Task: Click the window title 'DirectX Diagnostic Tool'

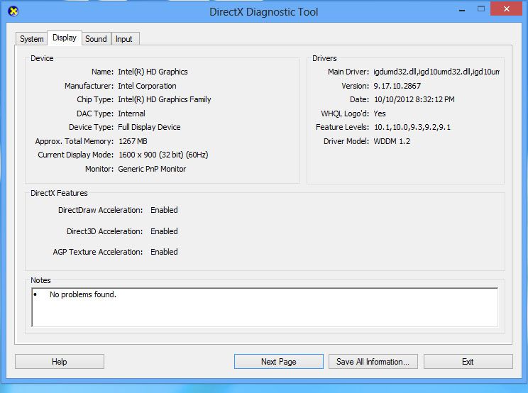Action: (264, 12)
